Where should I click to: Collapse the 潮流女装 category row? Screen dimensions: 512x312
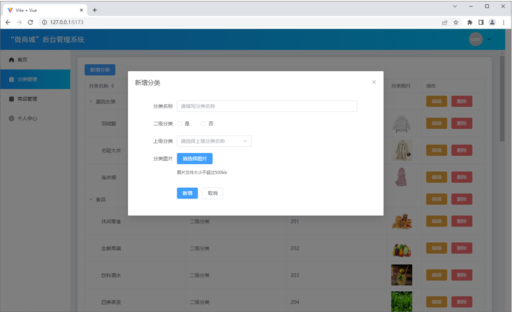(91, 102)
